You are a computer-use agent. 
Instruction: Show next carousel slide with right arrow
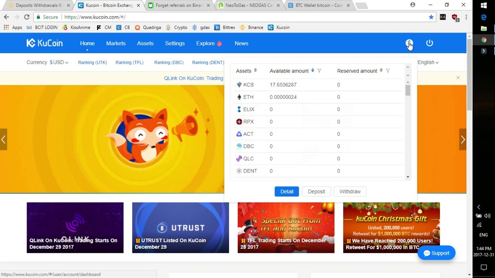[463, 139]
